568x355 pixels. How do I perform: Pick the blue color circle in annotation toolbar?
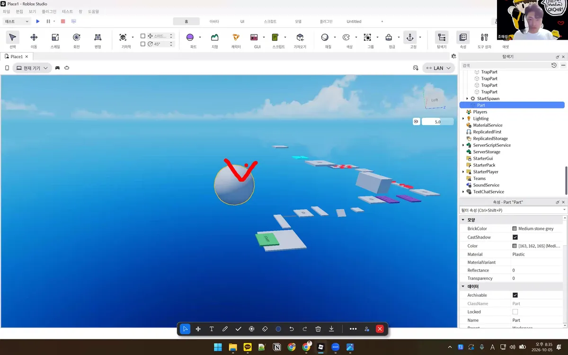pyautogui.click(x=278, y=329)
